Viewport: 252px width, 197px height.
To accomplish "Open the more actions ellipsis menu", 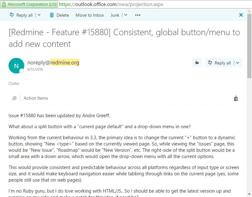I will (138, 15).
